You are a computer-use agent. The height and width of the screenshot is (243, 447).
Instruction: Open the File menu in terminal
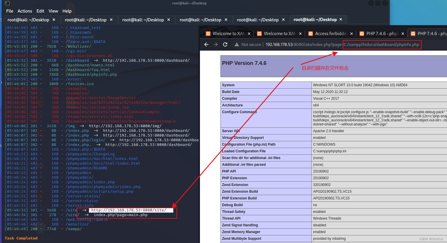tap(10, 11)
